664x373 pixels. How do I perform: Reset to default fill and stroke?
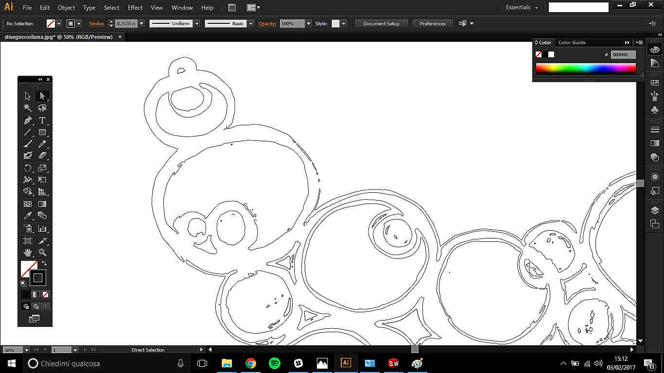pos(23,284)
